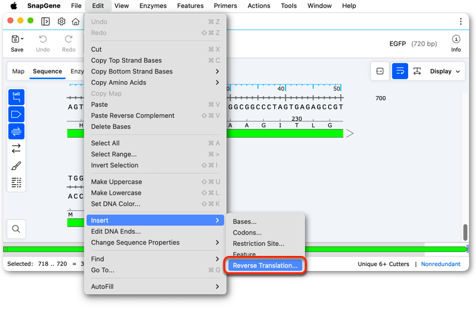
Task: Open the Actions menu
Action: 258,6
